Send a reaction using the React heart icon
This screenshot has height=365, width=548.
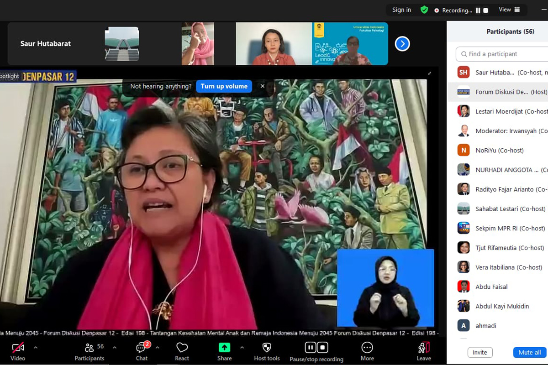point(182,348)
